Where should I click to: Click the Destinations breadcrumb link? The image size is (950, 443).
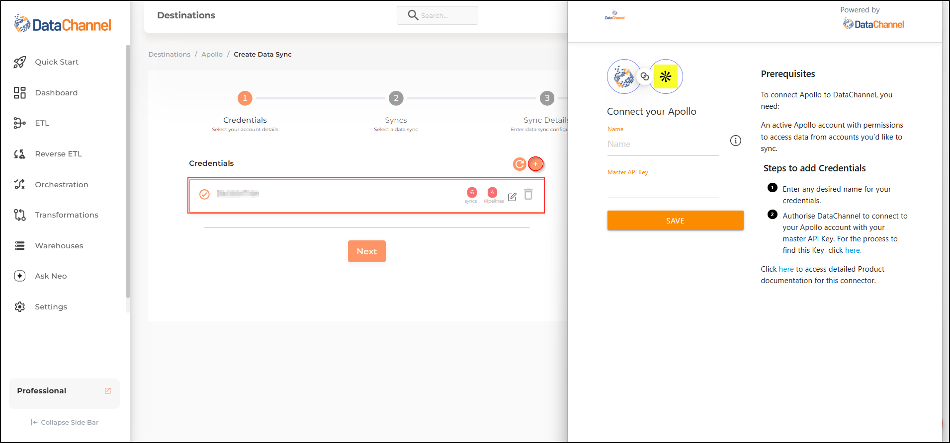click(x=170, y=54)
